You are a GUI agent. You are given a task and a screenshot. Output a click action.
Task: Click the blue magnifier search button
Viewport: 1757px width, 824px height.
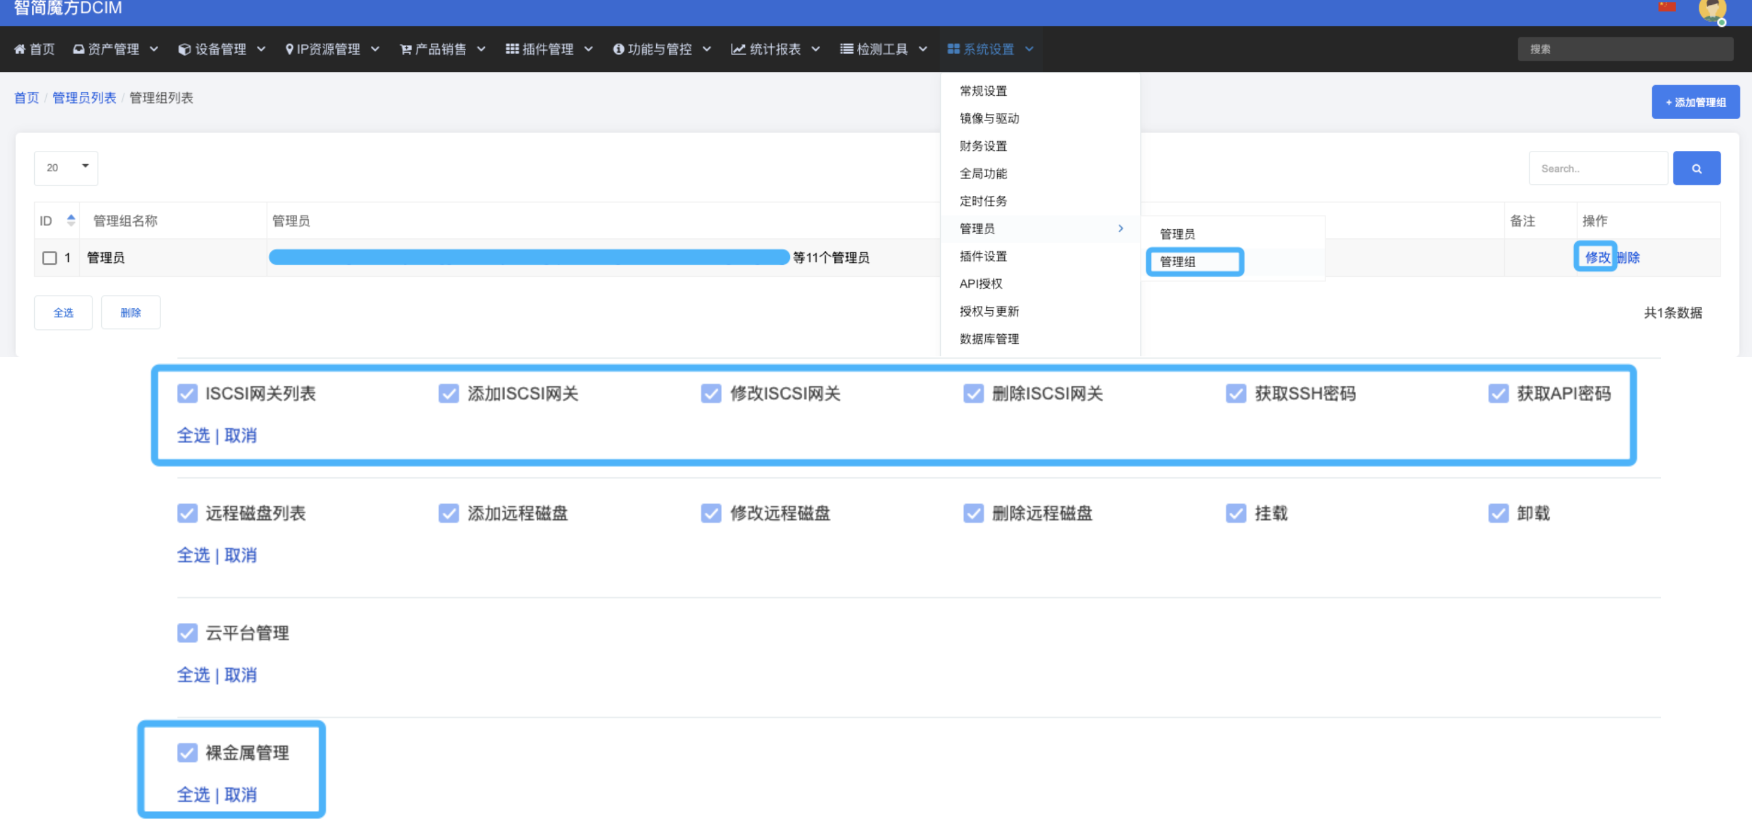click(1701, 168)
